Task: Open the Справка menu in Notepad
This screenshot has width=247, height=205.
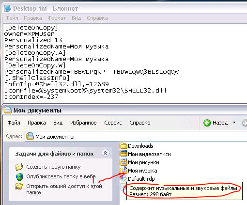Action: (x=97, y=18)
